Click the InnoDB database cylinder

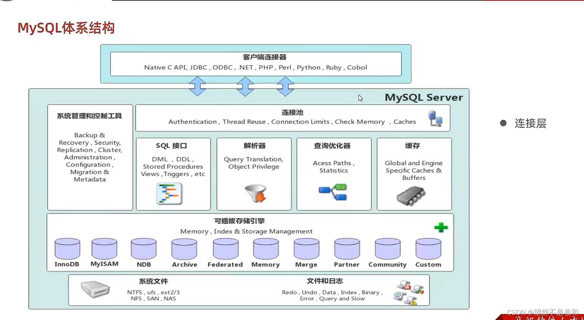click(x=67, y=249)
